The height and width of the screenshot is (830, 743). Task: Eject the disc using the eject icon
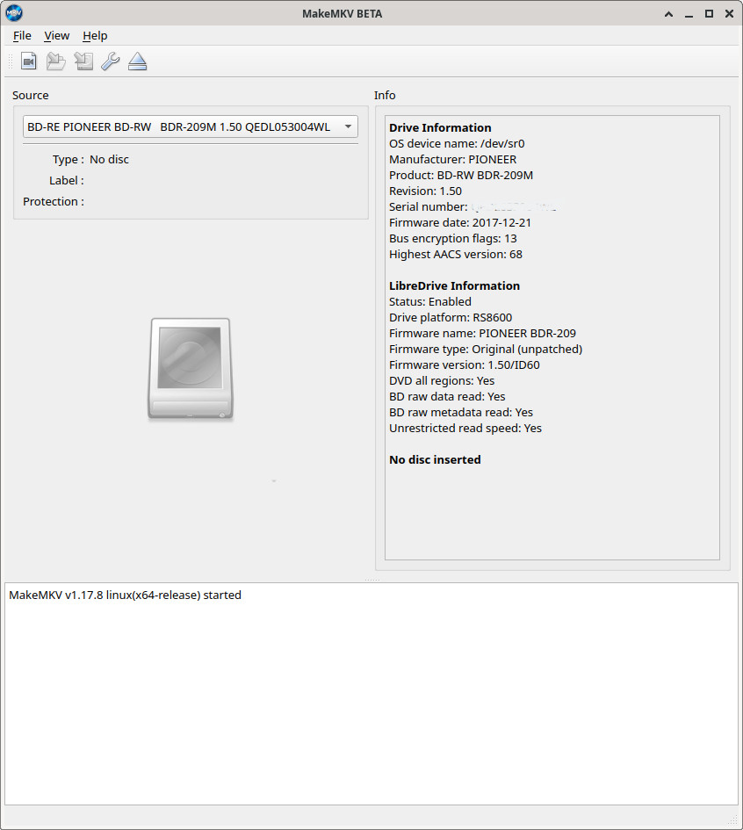[138, 61]
